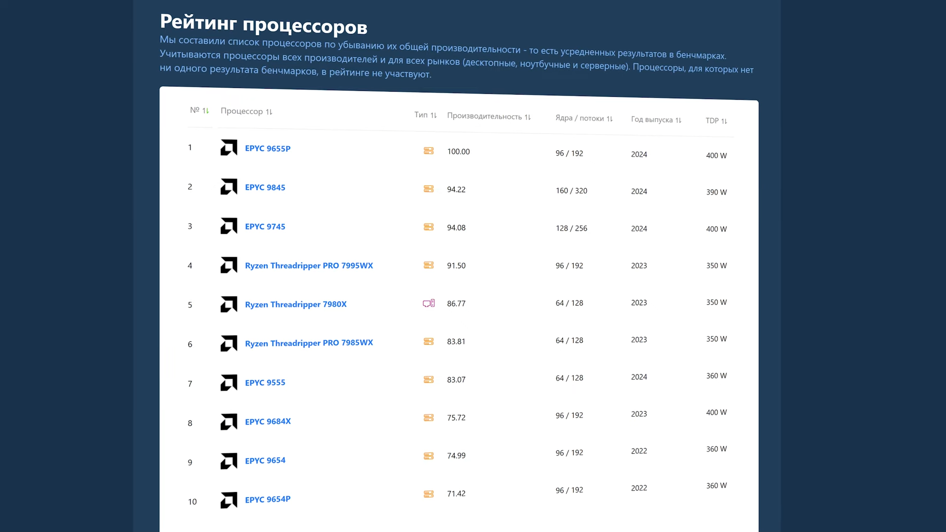Sort by Ядра / потоки column
This screenshot has width=946, height=532.
coord(584,118)
